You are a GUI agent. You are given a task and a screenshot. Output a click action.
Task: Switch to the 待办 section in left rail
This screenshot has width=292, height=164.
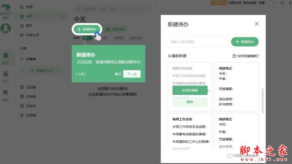coord(5,58)
